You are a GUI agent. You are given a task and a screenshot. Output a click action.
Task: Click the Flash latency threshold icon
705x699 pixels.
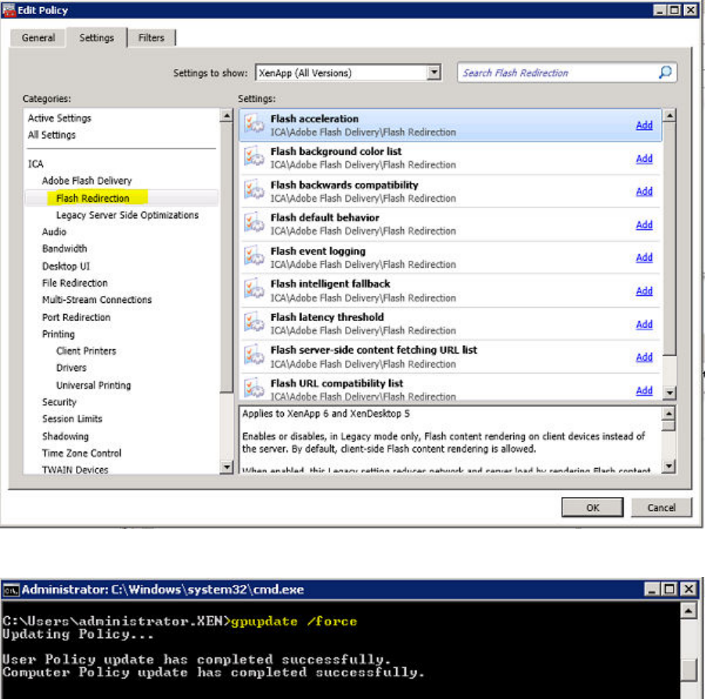[254, 322]
